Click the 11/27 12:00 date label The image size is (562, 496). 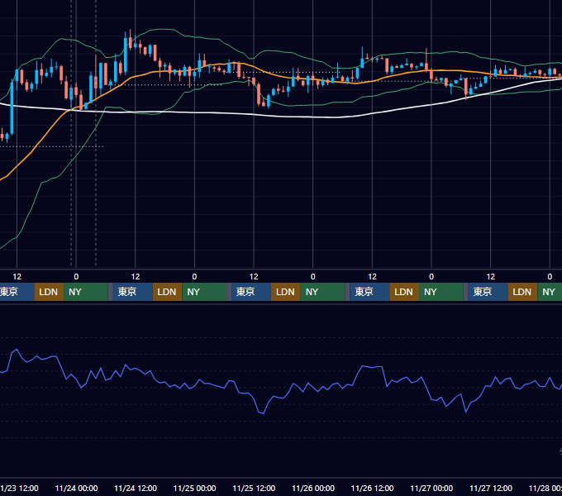coord(491,488)
